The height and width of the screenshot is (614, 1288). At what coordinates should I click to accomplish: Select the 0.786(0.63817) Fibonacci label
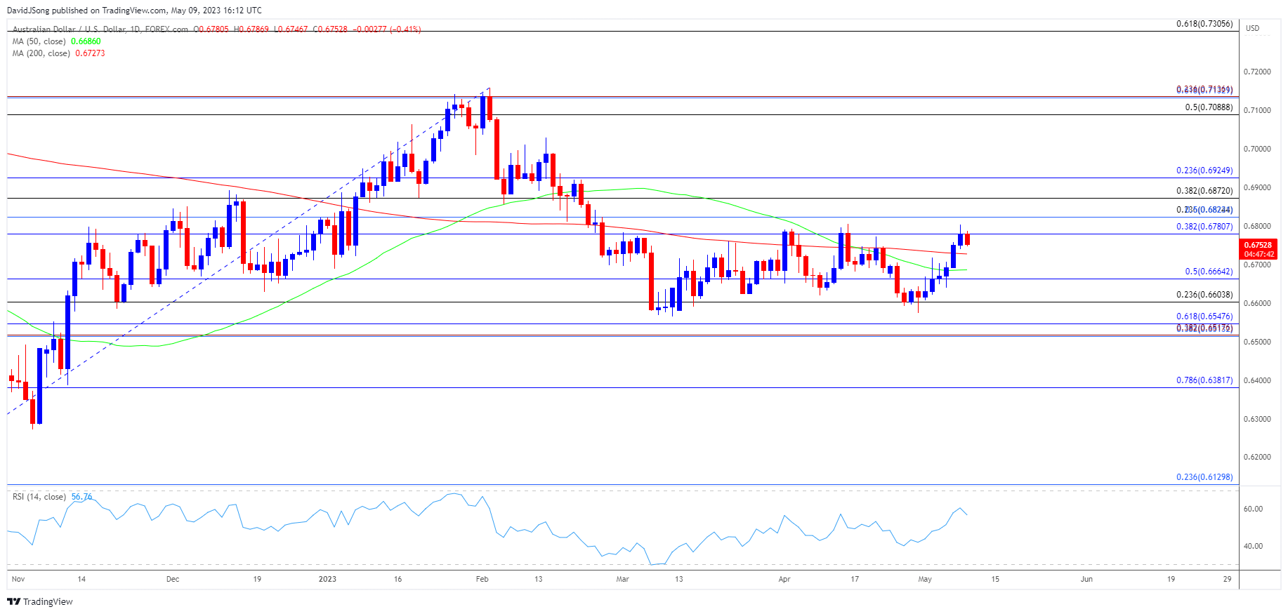pyautogui.click(x=1204, y=380)
